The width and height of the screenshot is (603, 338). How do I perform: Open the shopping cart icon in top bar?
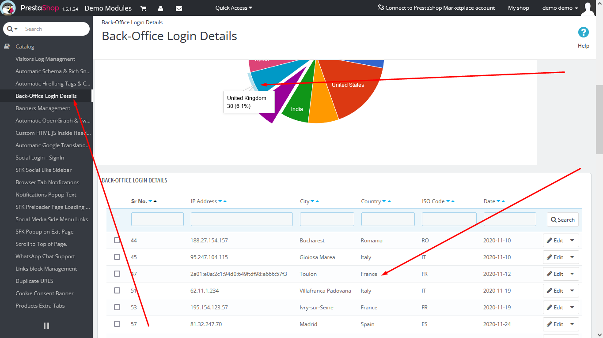pos(144,8)
